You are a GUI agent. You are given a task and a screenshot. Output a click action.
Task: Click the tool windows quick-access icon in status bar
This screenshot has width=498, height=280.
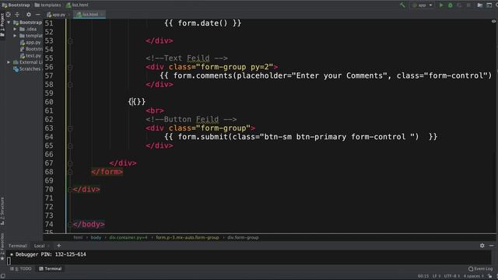pos(3,276)
